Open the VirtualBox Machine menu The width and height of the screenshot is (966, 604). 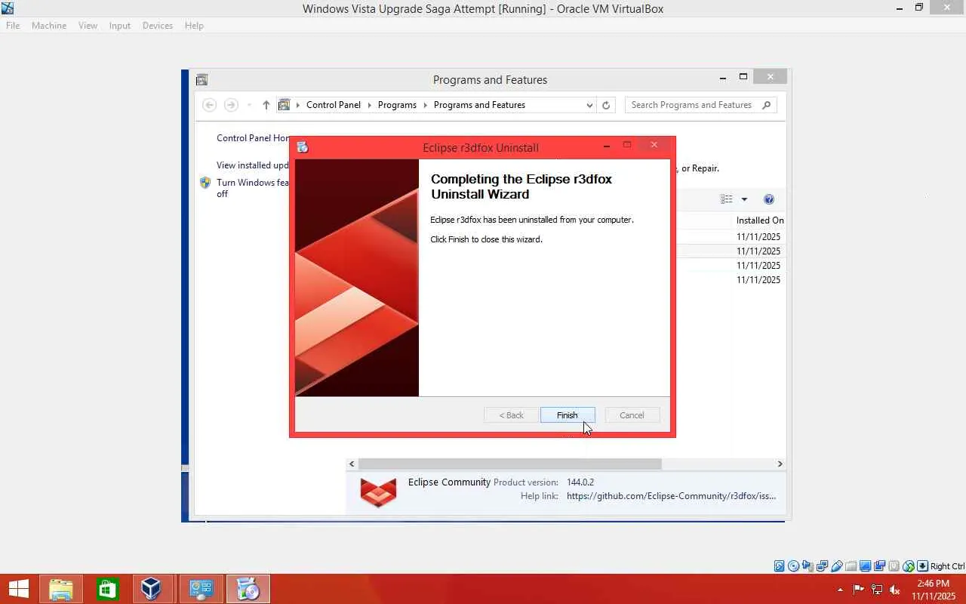coord(49,26)
